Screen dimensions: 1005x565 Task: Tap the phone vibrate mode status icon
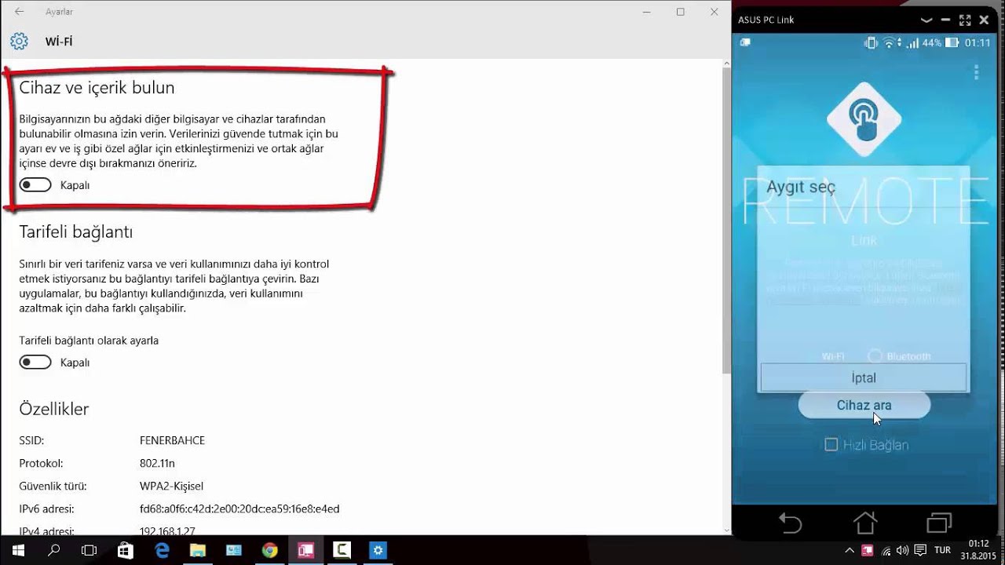[871, 43]
